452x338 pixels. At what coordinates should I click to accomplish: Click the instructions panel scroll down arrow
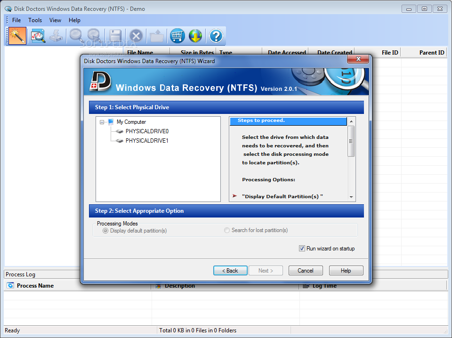(351, 197)
